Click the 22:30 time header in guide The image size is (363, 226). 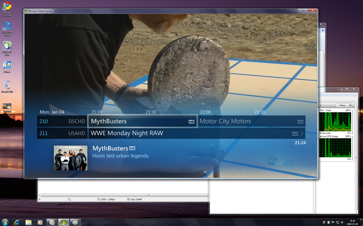[x=260, y=112]
